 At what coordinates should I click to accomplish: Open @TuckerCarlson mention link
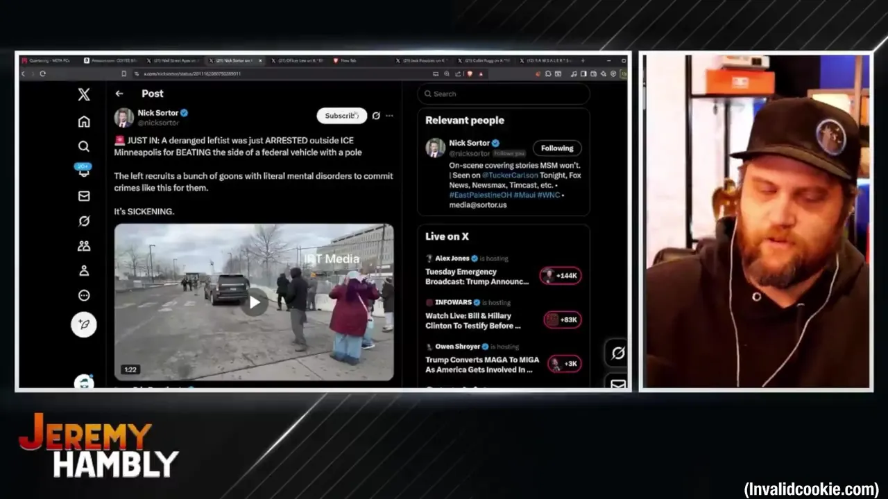coord(510,175)
